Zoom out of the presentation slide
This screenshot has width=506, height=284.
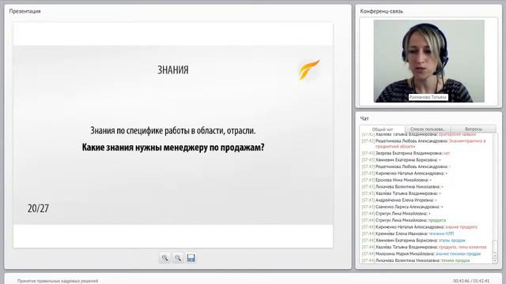[178, 258]
